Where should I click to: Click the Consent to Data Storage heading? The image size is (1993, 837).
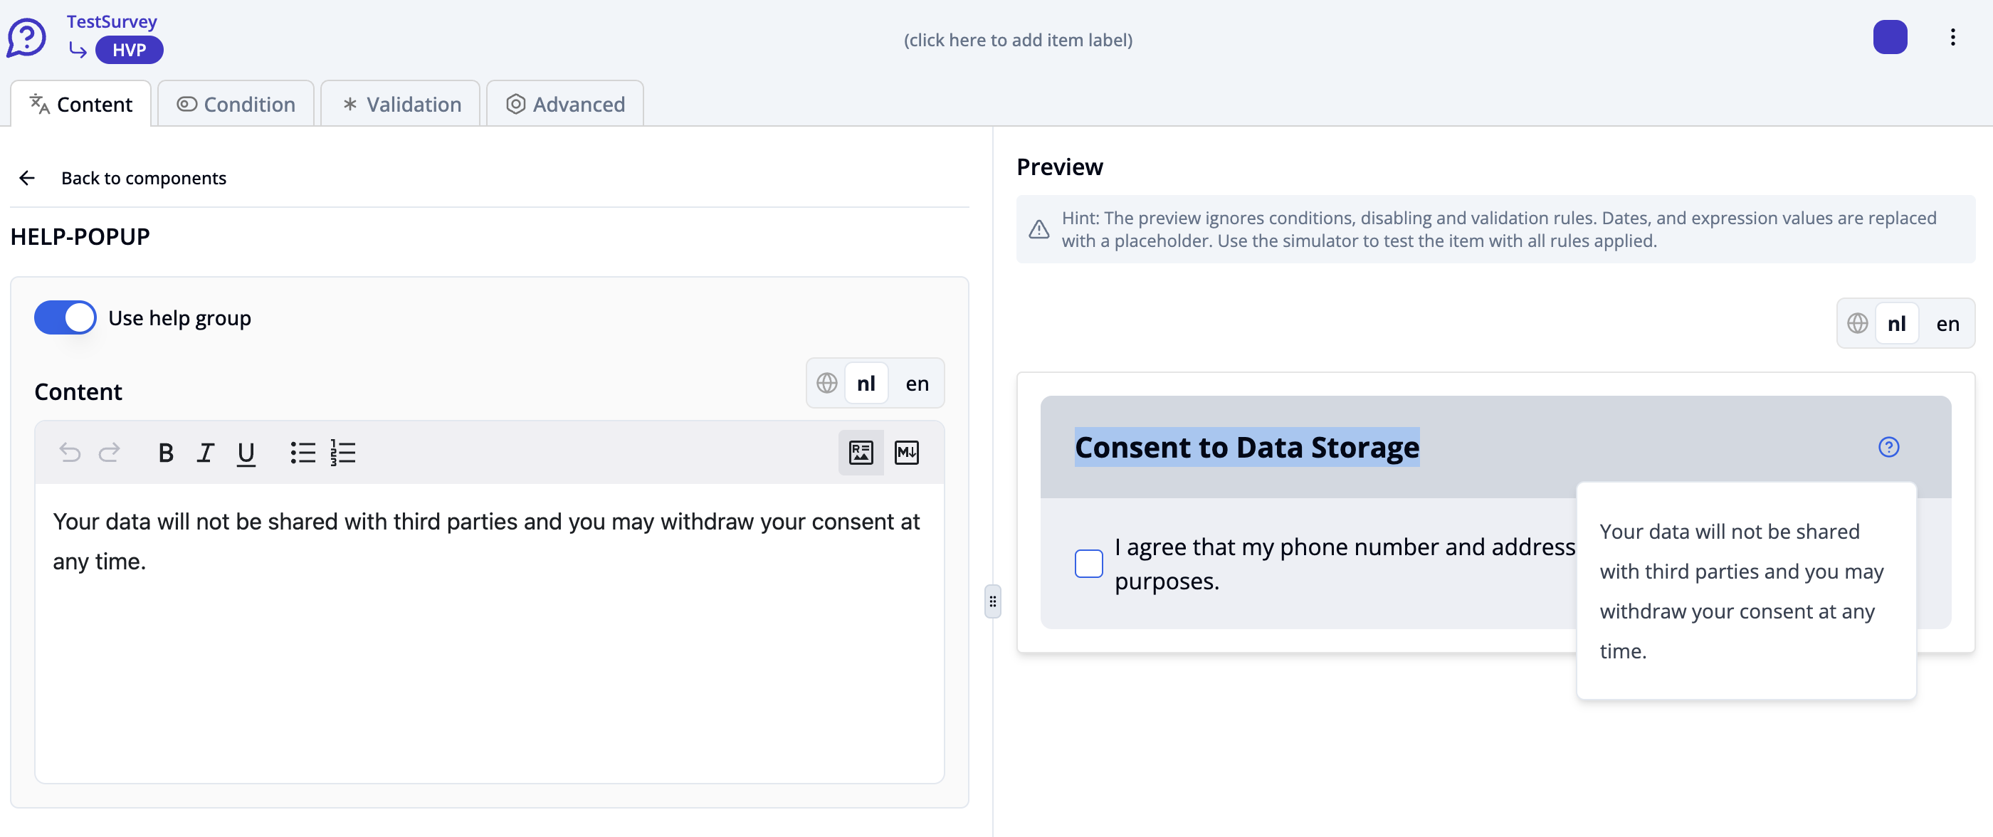tap(1246, 447)
